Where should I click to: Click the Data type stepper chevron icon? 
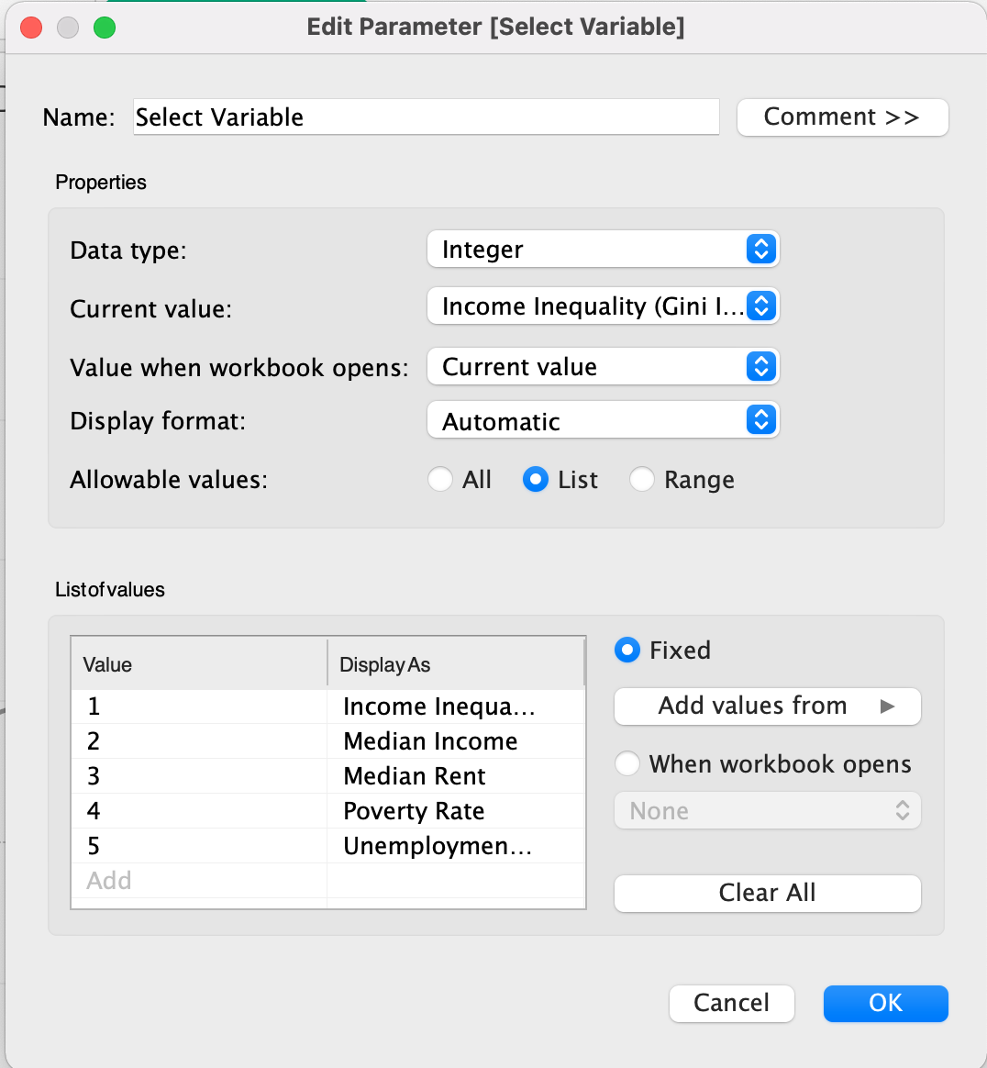click(x=761, y=249)
